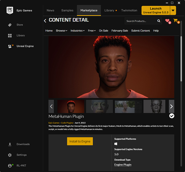Click the search magnifier icon
The image size is (185, 172).
click(159, 21)
